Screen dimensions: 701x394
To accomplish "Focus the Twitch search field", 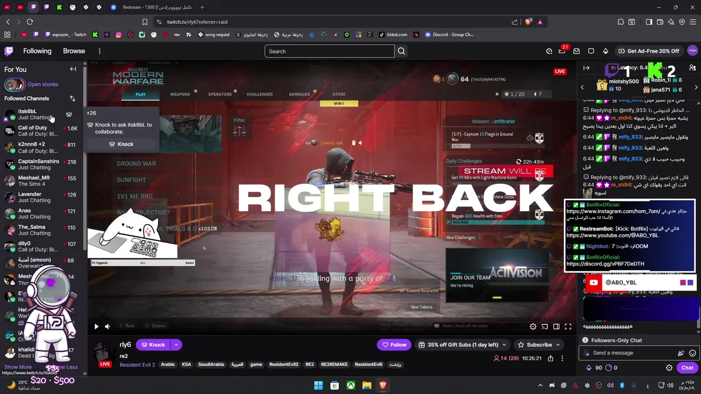I will [329, 51].
